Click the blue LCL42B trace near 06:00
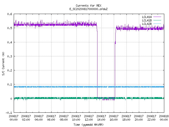The width and height of the screenshot is (169, 127). [x=51, y=87]
